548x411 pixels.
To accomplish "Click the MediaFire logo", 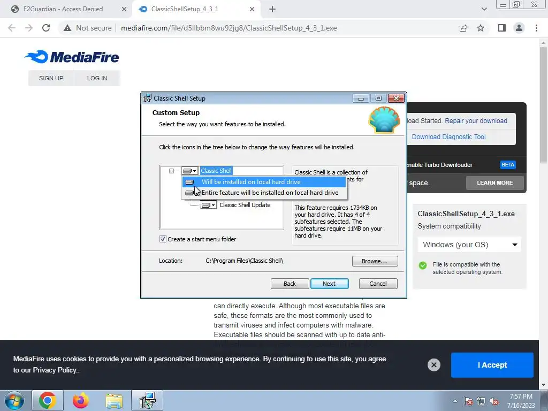I will click(x=72, y=57).
